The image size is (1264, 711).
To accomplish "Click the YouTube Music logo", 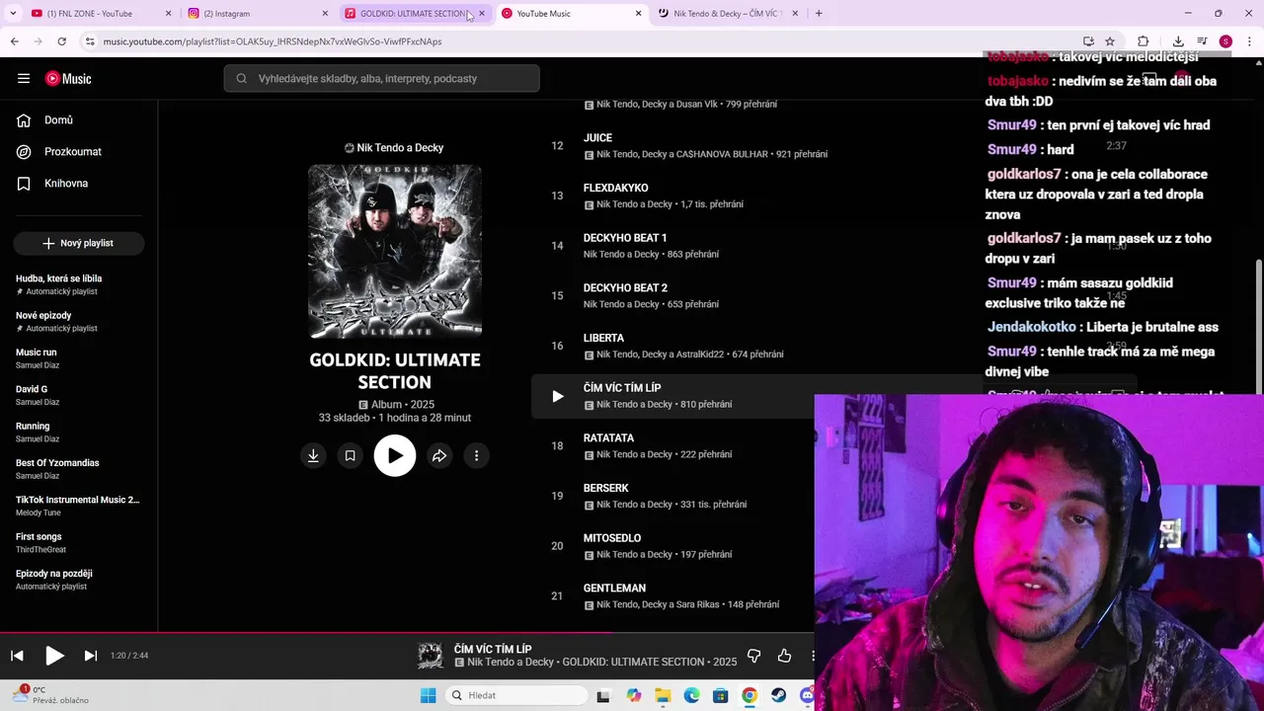I will click(x=68, y=79).
